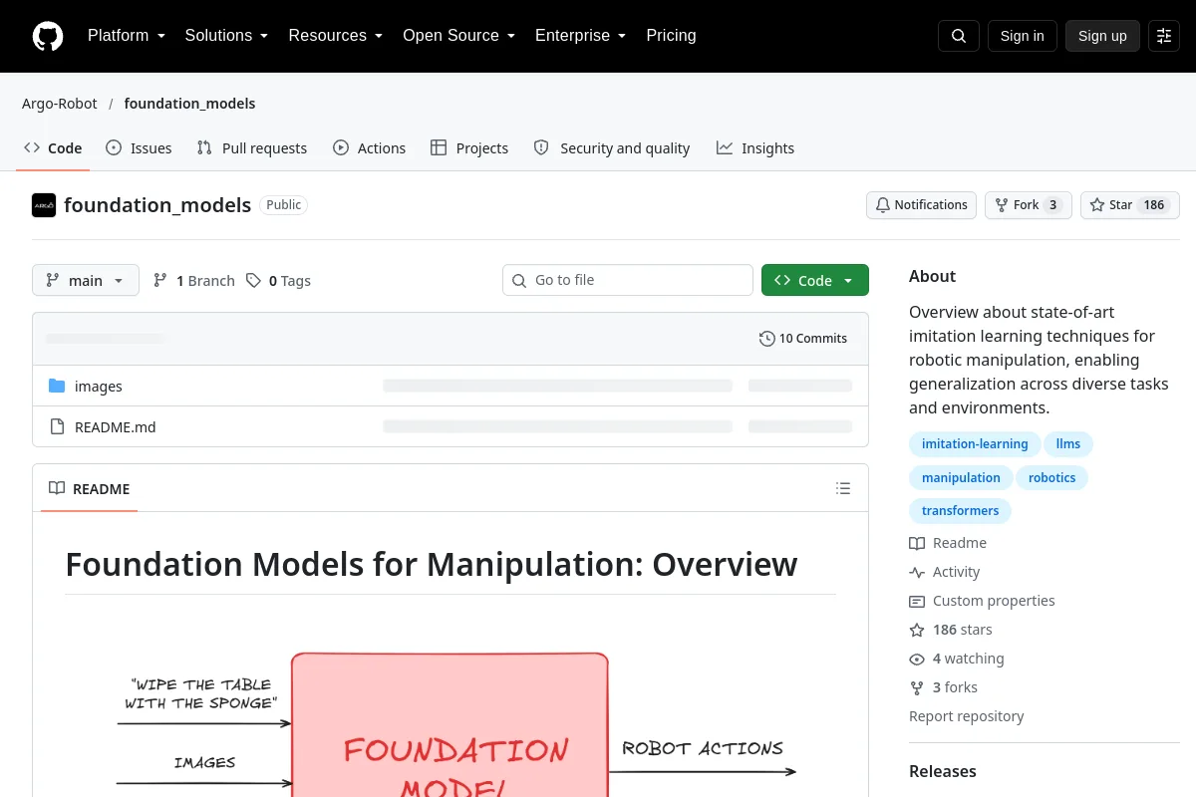Open the main branch selector dropdown
The image size is (1196, 797).
[x=86, y=281]
